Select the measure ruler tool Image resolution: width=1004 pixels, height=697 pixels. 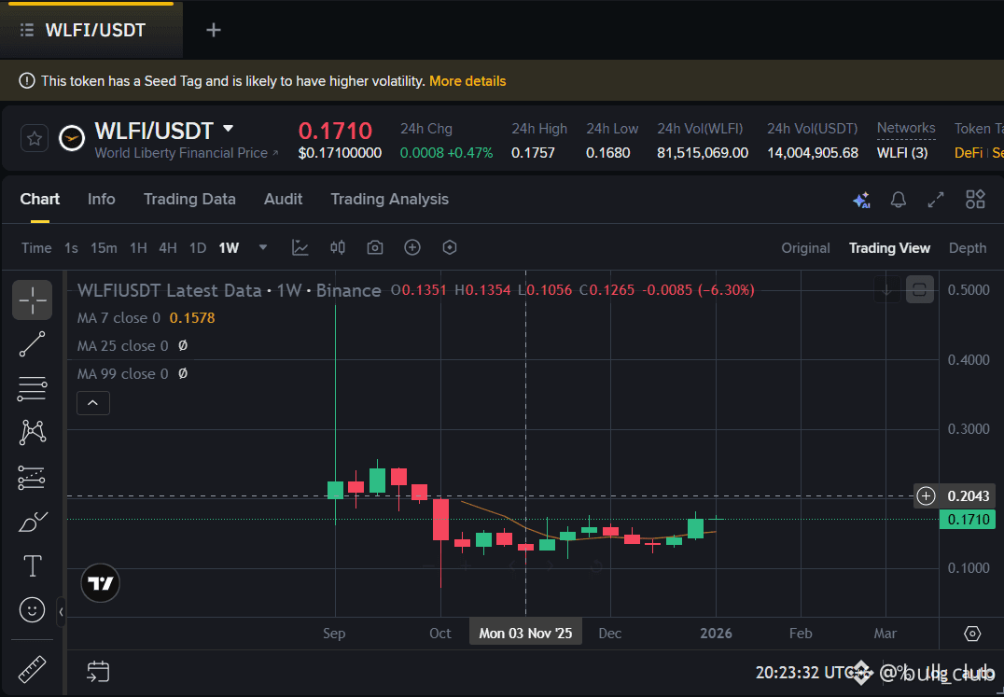pos(32,669)
